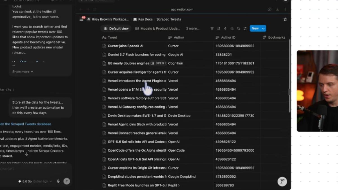The image size is (338, 190).
Task: Click page icon of Gemini 3.7 Flash row
Action: (104, 55)
